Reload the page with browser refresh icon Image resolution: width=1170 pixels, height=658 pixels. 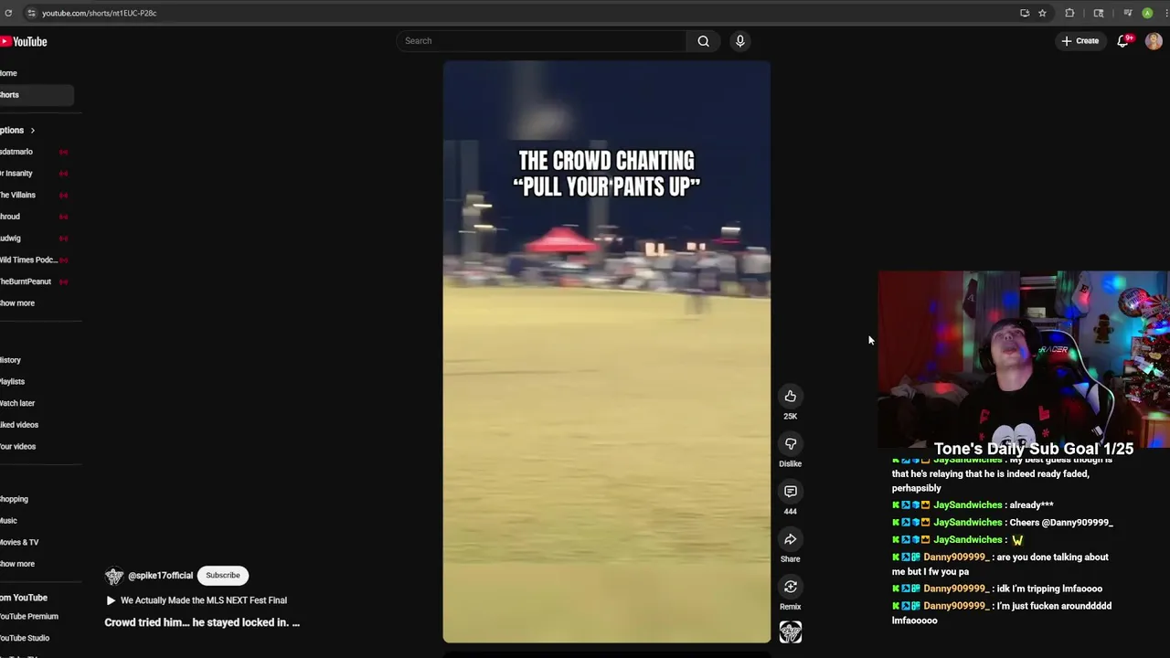pyautogui.click(x=8, y=13)
